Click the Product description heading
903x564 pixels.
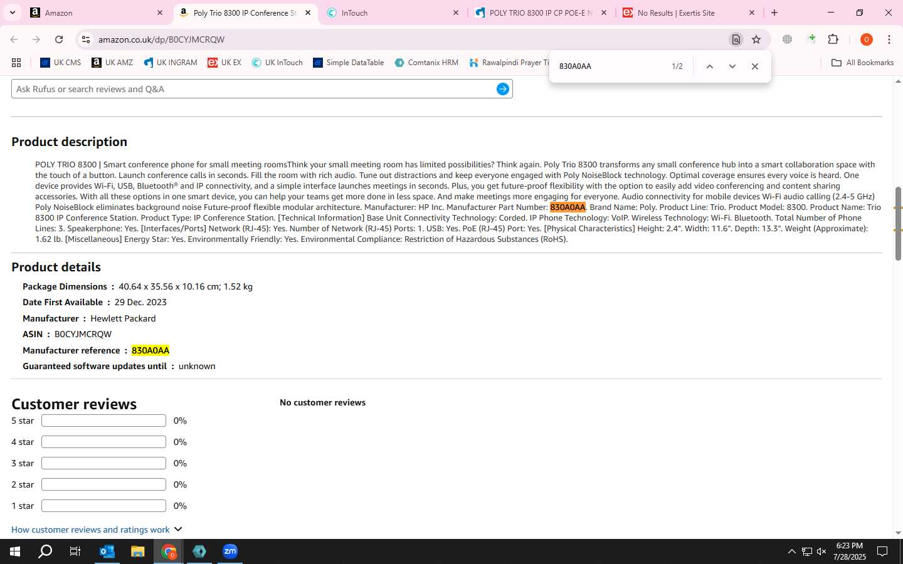pyautogui.click(x=69, y=142)
